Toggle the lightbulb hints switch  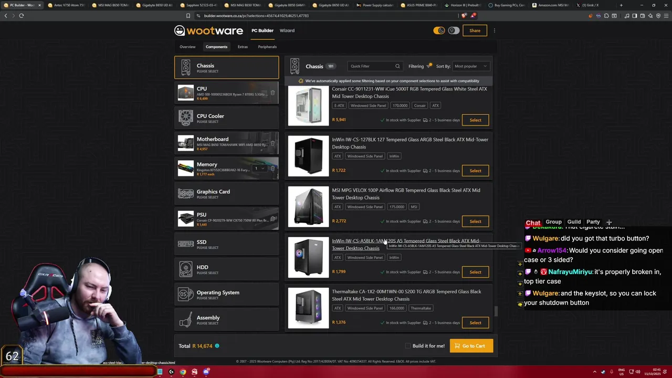click(454, 30)
